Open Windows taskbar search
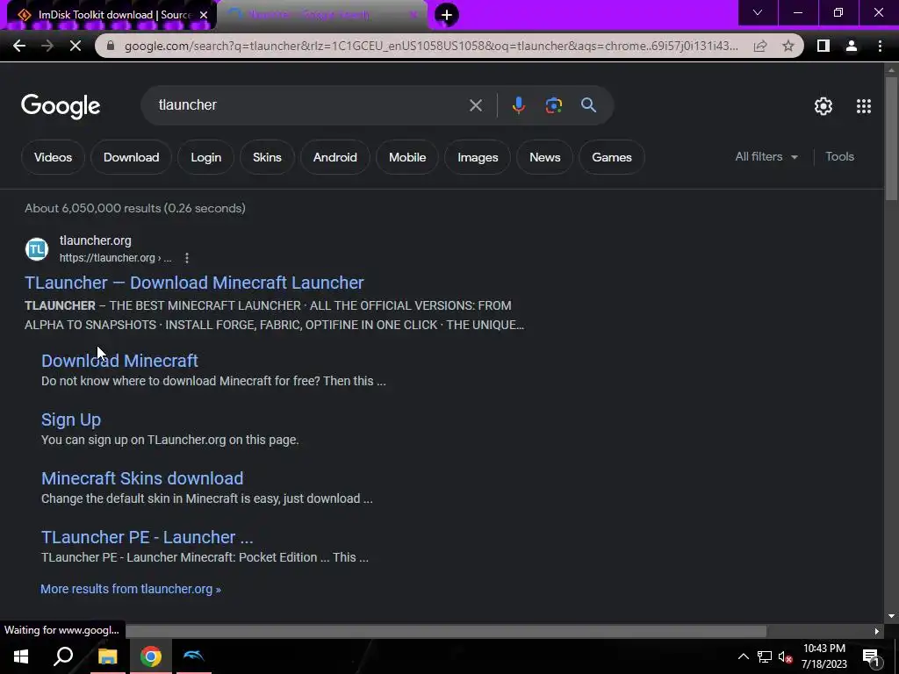899x674 pixels. coord(63,656)
